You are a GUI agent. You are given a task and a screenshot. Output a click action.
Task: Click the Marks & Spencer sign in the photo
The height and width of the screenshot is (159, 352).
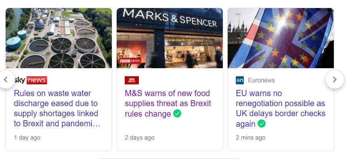[x=170, y=18]
